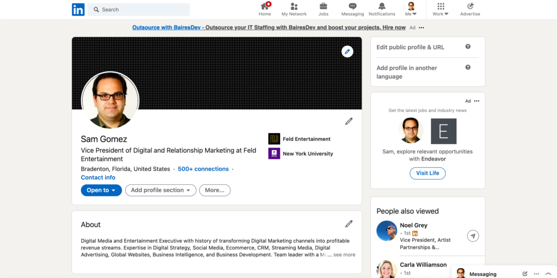Screen dimensions: 557x278
Task: Click the headline 'Vice President of Digital'
Action: (169, 155)
